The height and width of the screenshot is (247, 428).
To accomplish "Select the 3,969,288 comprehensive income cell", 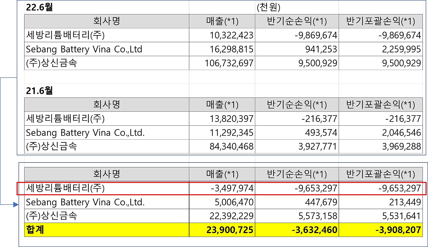I will [x=381, y=146].
